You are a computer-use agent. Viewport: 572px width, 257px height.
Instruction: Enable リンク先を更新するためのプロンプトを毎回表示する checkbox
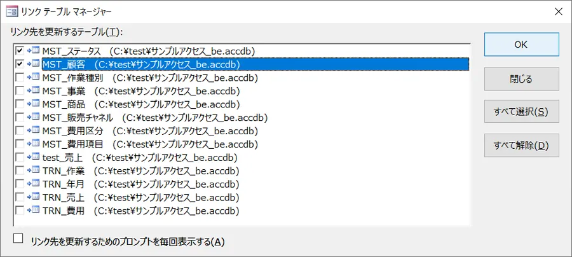click(x=18, y=239)
